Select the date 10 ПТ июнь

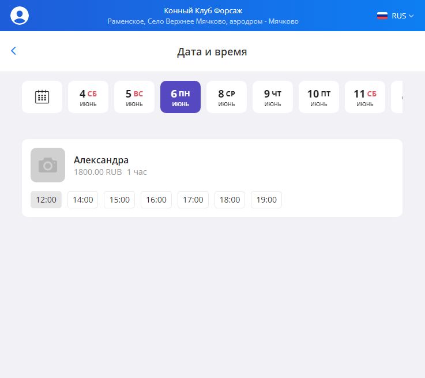(319, 97)
